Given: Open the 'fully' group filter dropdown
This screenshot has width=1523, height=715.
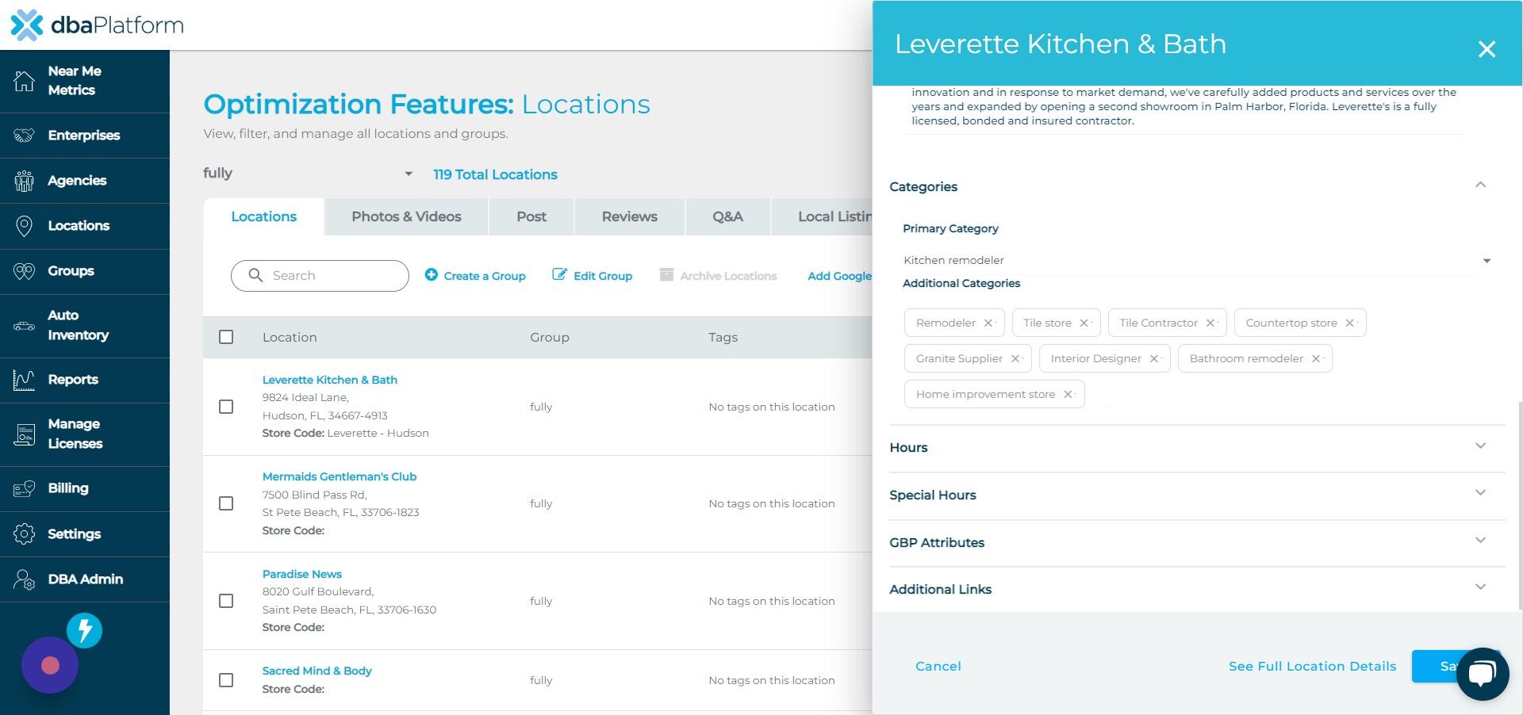Looking at the screenshot, I should click(x=309, y=174).
